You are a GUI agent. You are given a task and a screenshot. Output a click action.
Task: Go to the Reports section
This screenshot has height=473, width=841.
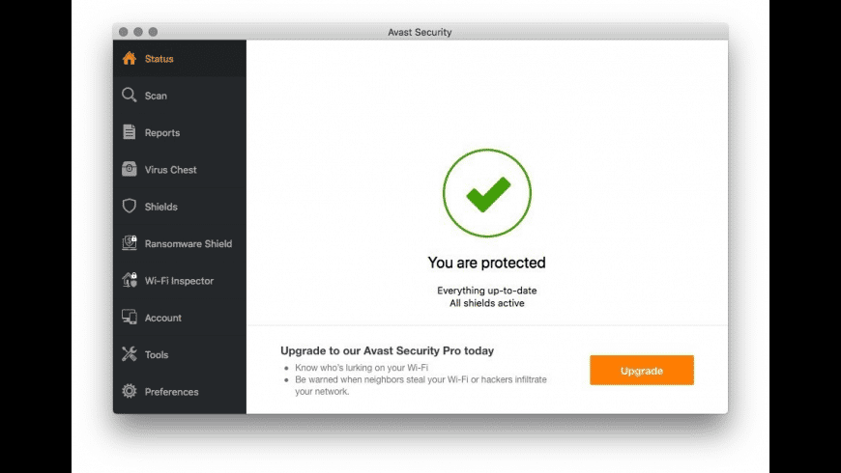[162, 133]
